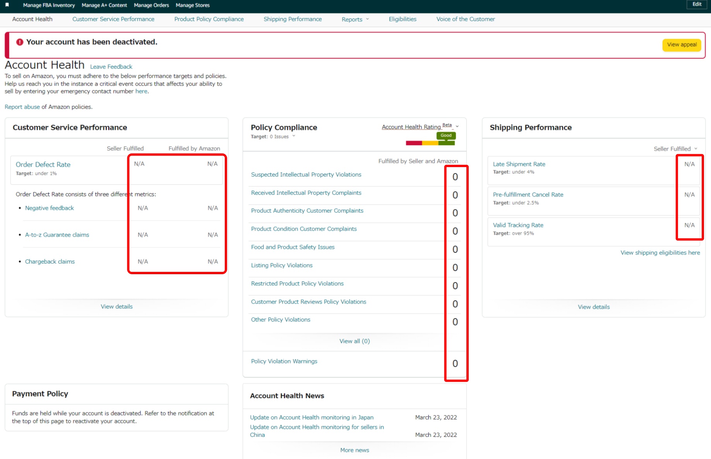Open Product Policy Compliance tab
This screenshot has height=459, width=711.
[209, 19]
